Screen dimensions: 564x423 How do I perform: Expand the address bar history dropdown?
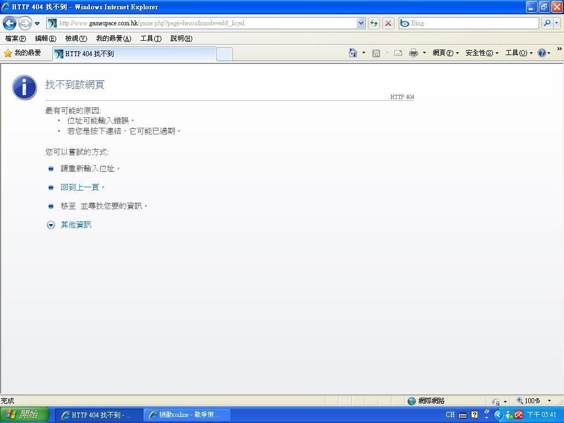[361, 23]
